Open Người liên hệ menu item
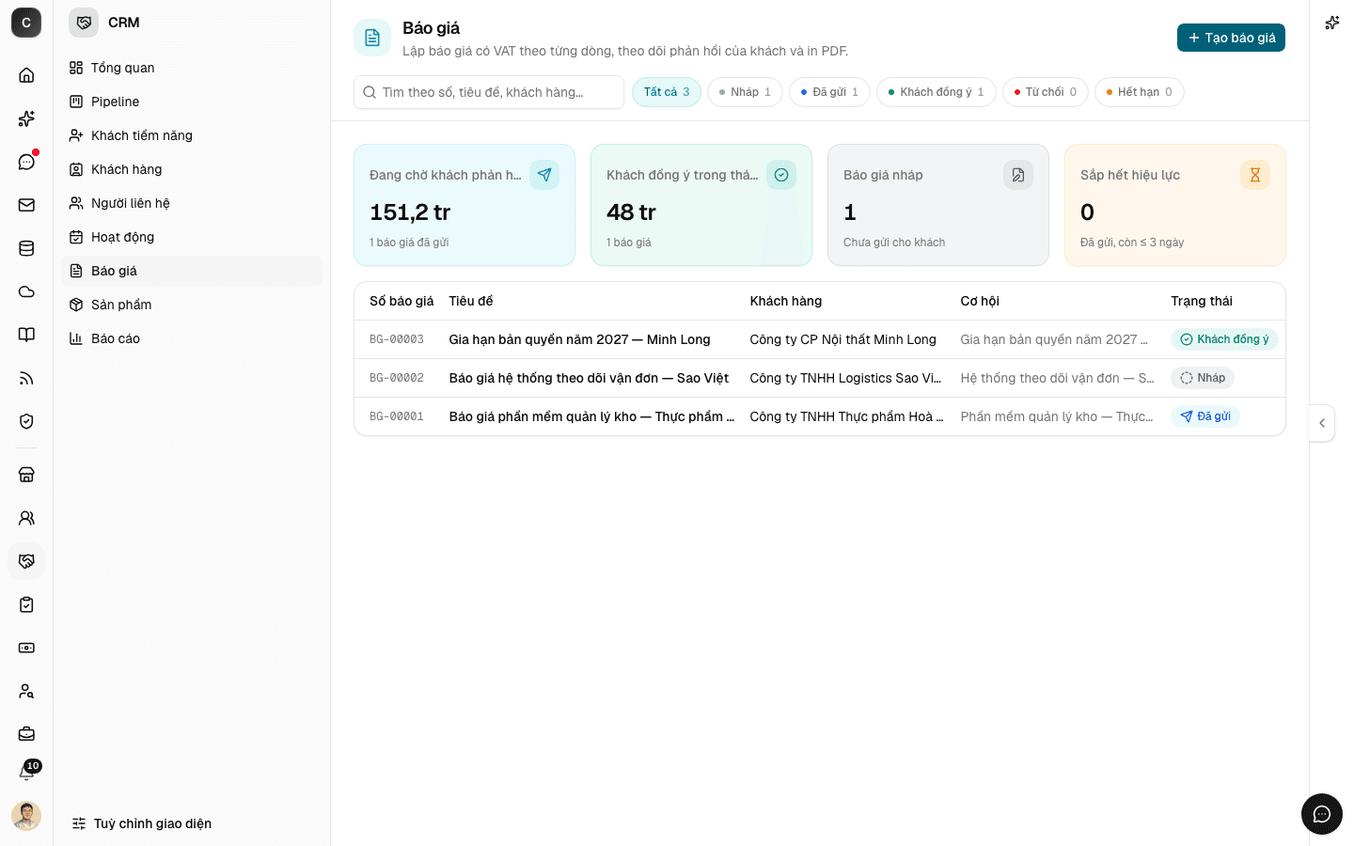Screen dimensions: 1354x846 pyautogui.click(x=192, y=203)
